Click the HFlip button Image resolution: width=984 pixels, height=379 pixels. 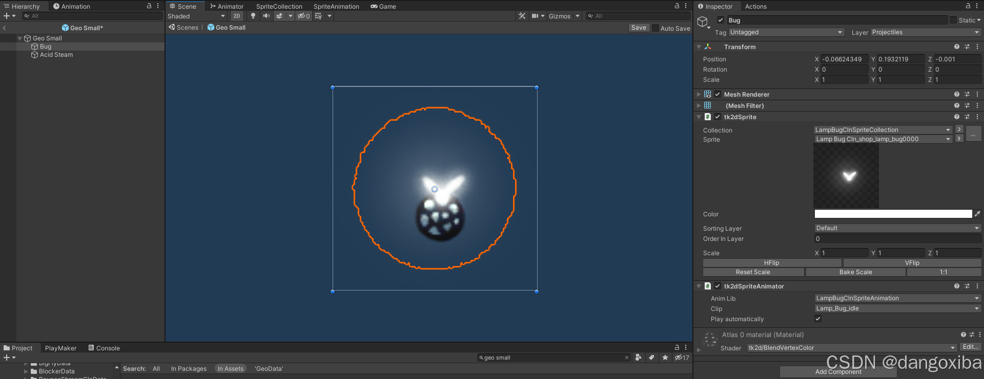click(x=771, y=263)
